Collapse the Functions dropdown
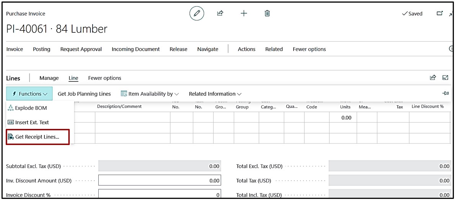455x200 pixels. coord(29,94)
